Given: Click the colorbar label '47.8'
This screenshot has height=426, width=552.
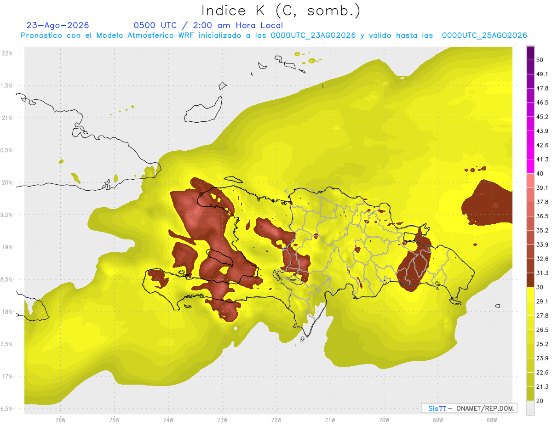Looking at the screenshot, I should pos(542,88).
